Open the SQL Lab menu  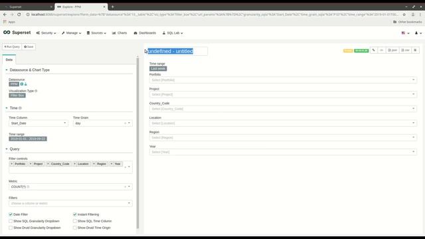pos(173,33)
